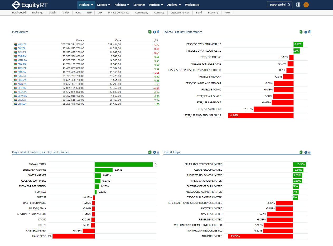
Task: Delete the Most Actives widget
Action: [158, 32]
